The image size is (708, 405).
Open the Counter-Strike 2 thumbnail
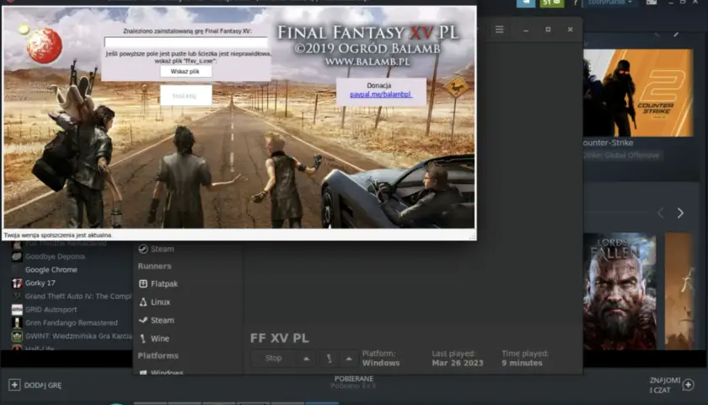point(638,93)
